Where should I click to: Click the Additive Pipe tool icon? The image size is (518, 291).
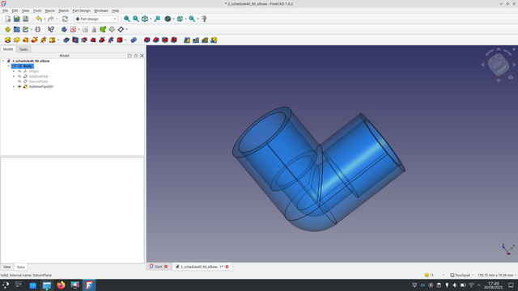tap(34, 40)
